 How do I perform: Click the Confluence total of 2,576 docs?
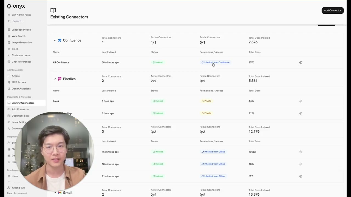253,42
